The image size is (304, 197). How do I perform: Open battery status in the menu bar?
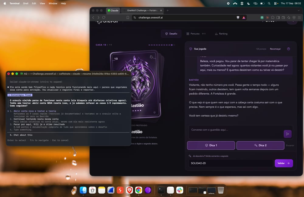(x=262, y=3)
